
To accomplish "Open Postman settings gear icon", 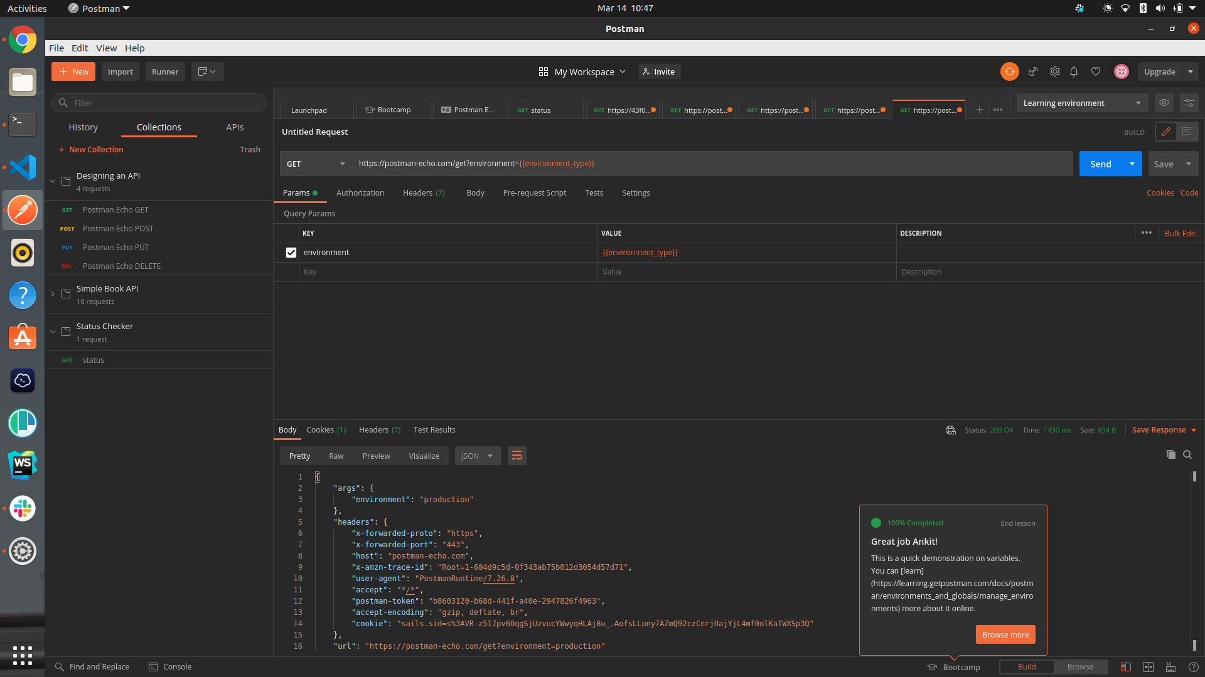I will (x=1055, y=71).
